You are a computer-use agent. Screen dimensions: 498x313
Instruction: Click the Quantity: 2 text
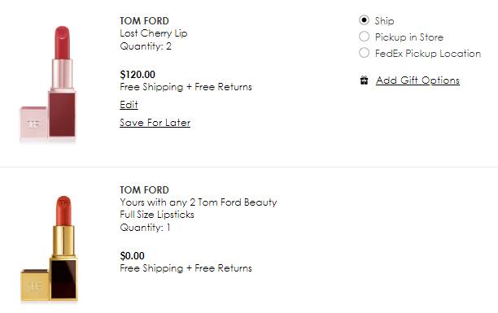tap(146, 46)
